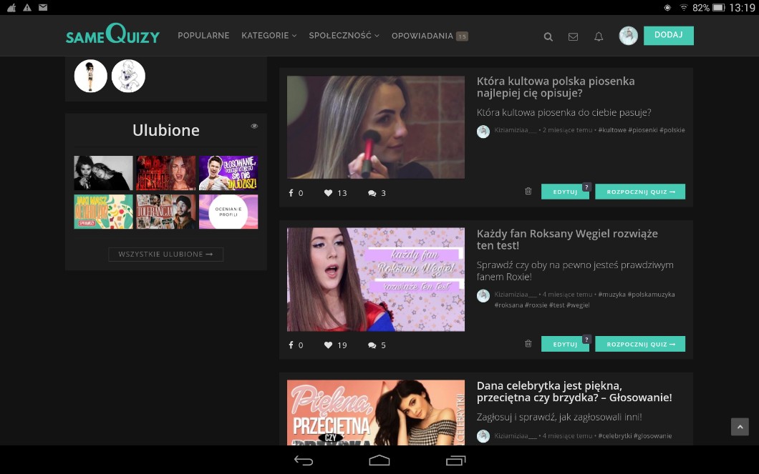Click the sameQuizy logo
759x474 pixels.
pos(112,34)
